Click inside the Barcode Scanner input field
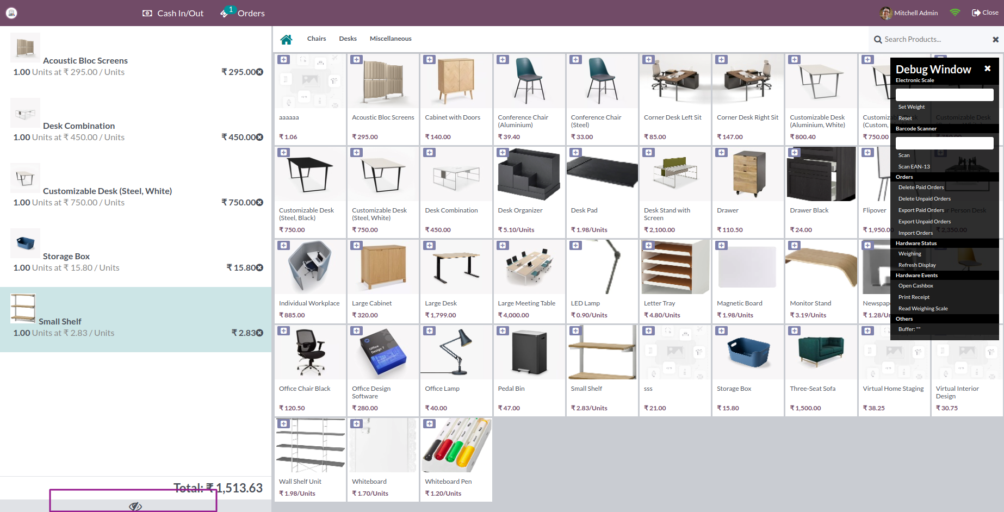The height and width of the screenshot is (512, 1004). [x=944, y=142]
